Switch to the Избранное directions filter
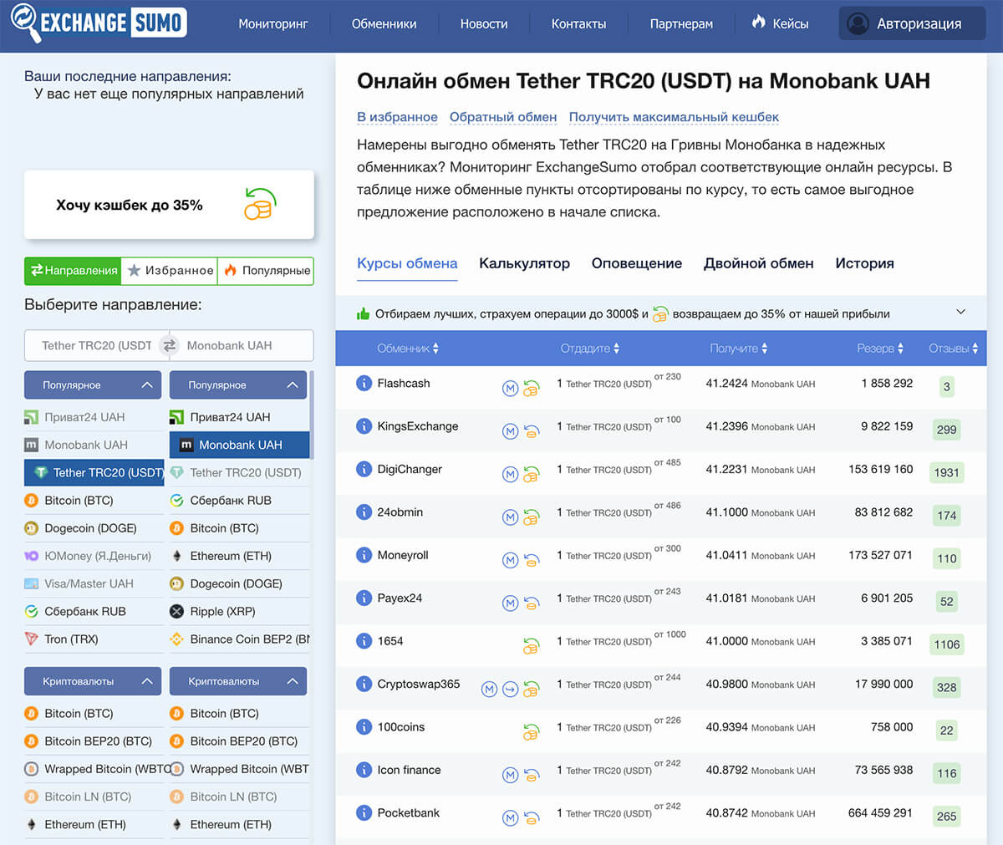Viewport: 1003px width, 845px height. click(x=170, y=271)
